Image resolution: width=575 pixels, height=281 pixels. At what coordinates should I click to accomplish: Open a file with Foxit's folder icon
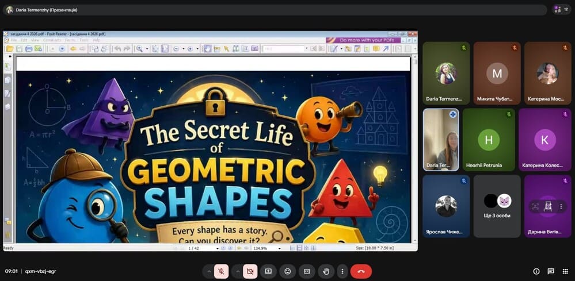tap(10, 49)
